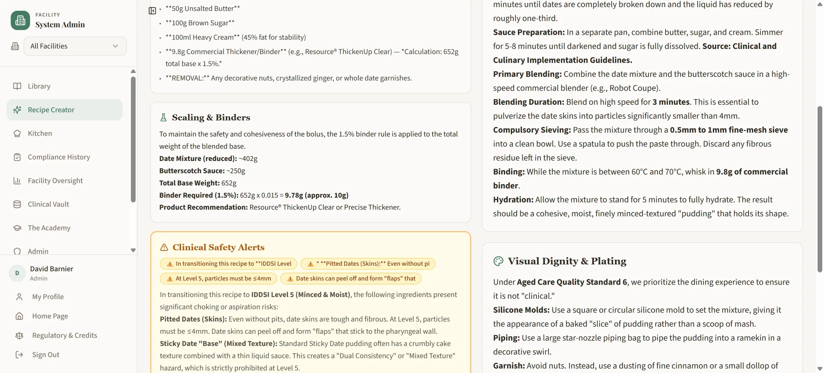Open Regulatory & Credits link
The height and width of the screenshot is (373, 824).
[x=64, y=335]
